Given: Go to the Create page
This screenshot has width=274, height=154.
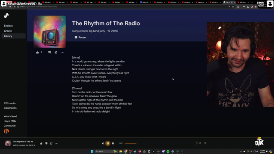Looking at the screenshot, I should [8, 31].
